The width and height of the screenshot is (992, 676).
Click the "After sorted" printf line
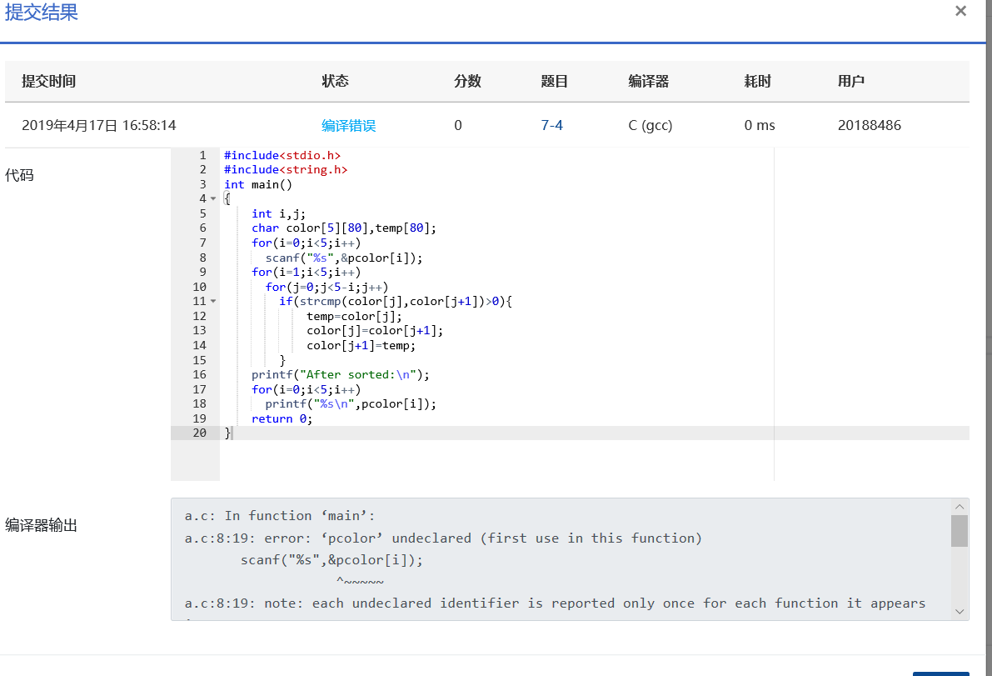[x=341, y=375]
